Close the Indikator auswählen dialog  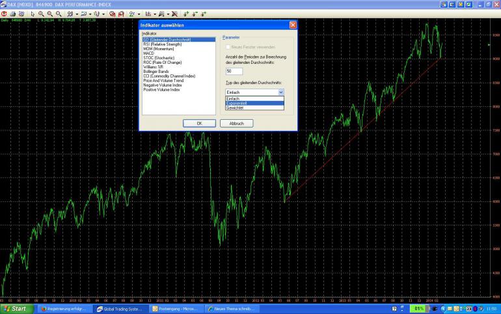pyautogui.click(x=293, y=25)
